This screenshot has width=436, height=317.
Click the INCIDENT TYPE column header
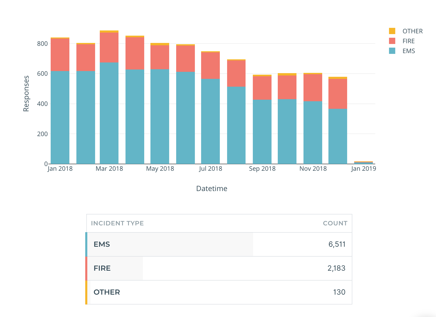[117, 223]
